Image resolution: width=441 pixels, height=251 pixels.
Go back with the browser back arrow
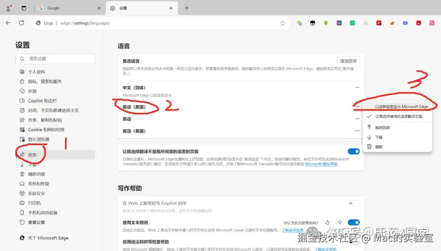8,23
